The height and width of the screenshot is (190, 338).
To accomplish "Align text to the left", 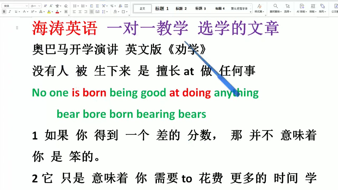I will pos(74,12).
